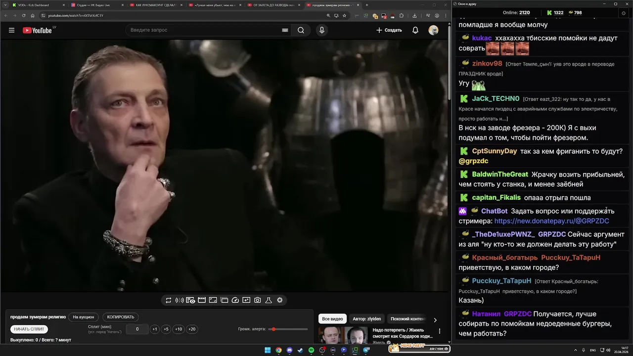Take a screenshot with the camera icon
This screenshot has width=633, height=356.
tap(258, 300)
